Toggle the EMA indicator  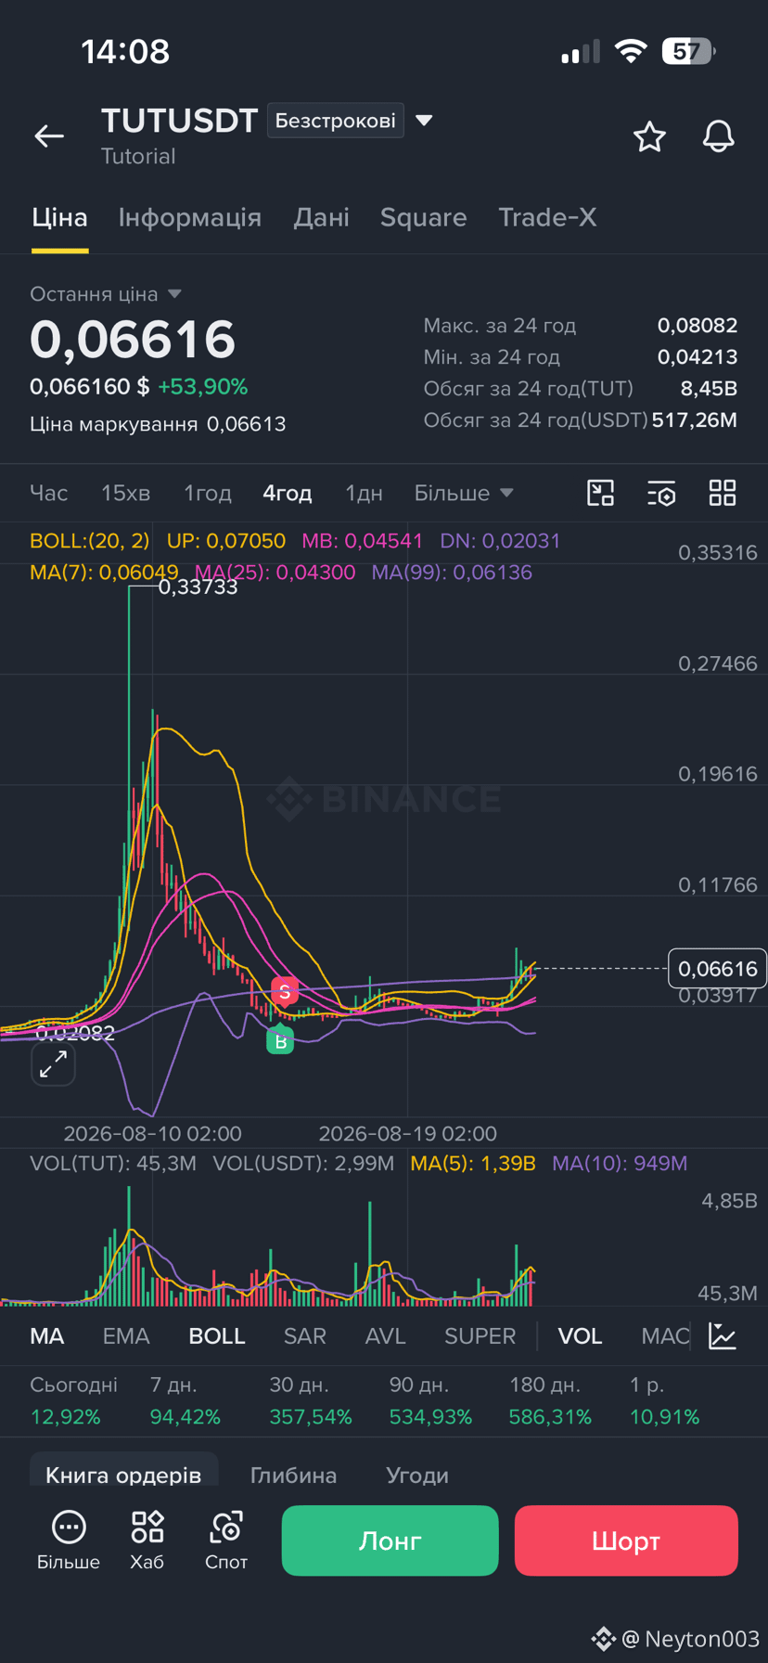pyautogui.click(x=126, y=1336)
